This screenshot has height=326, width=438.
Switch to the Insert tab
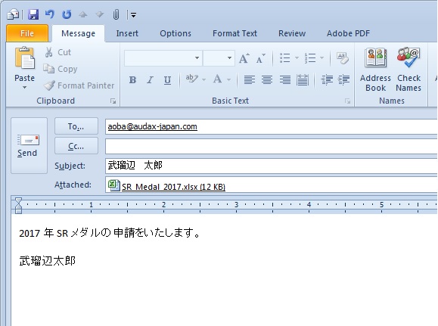pos(127,33)
